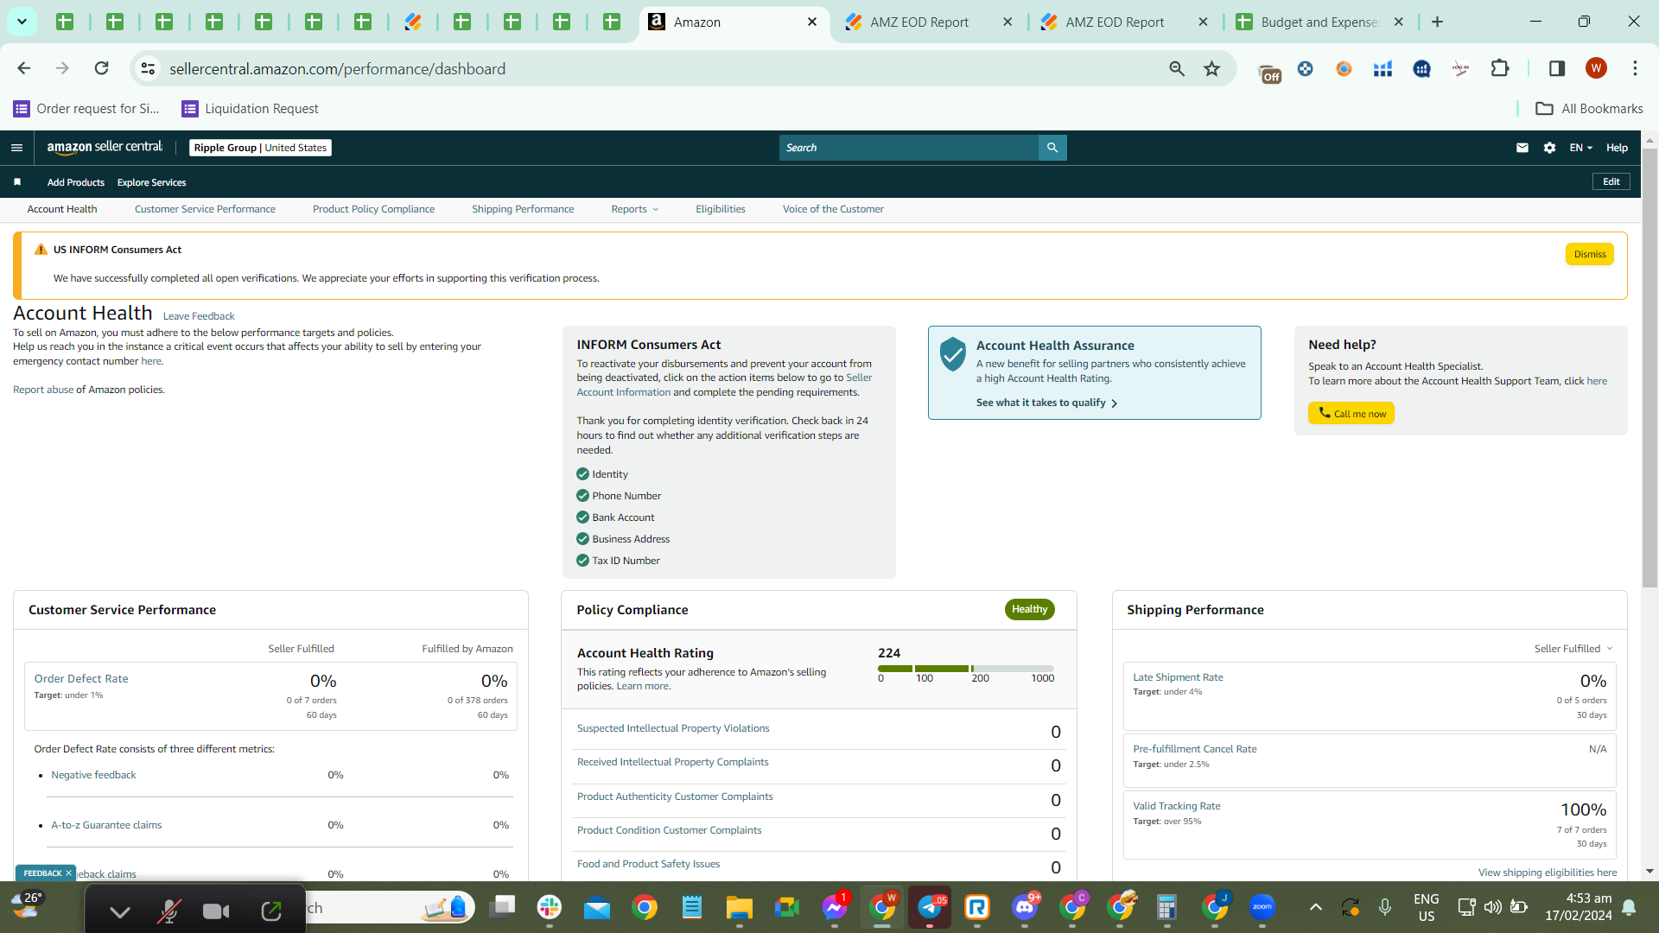
Task: Open the EN language dropdown
Action: coord(1581,148)
